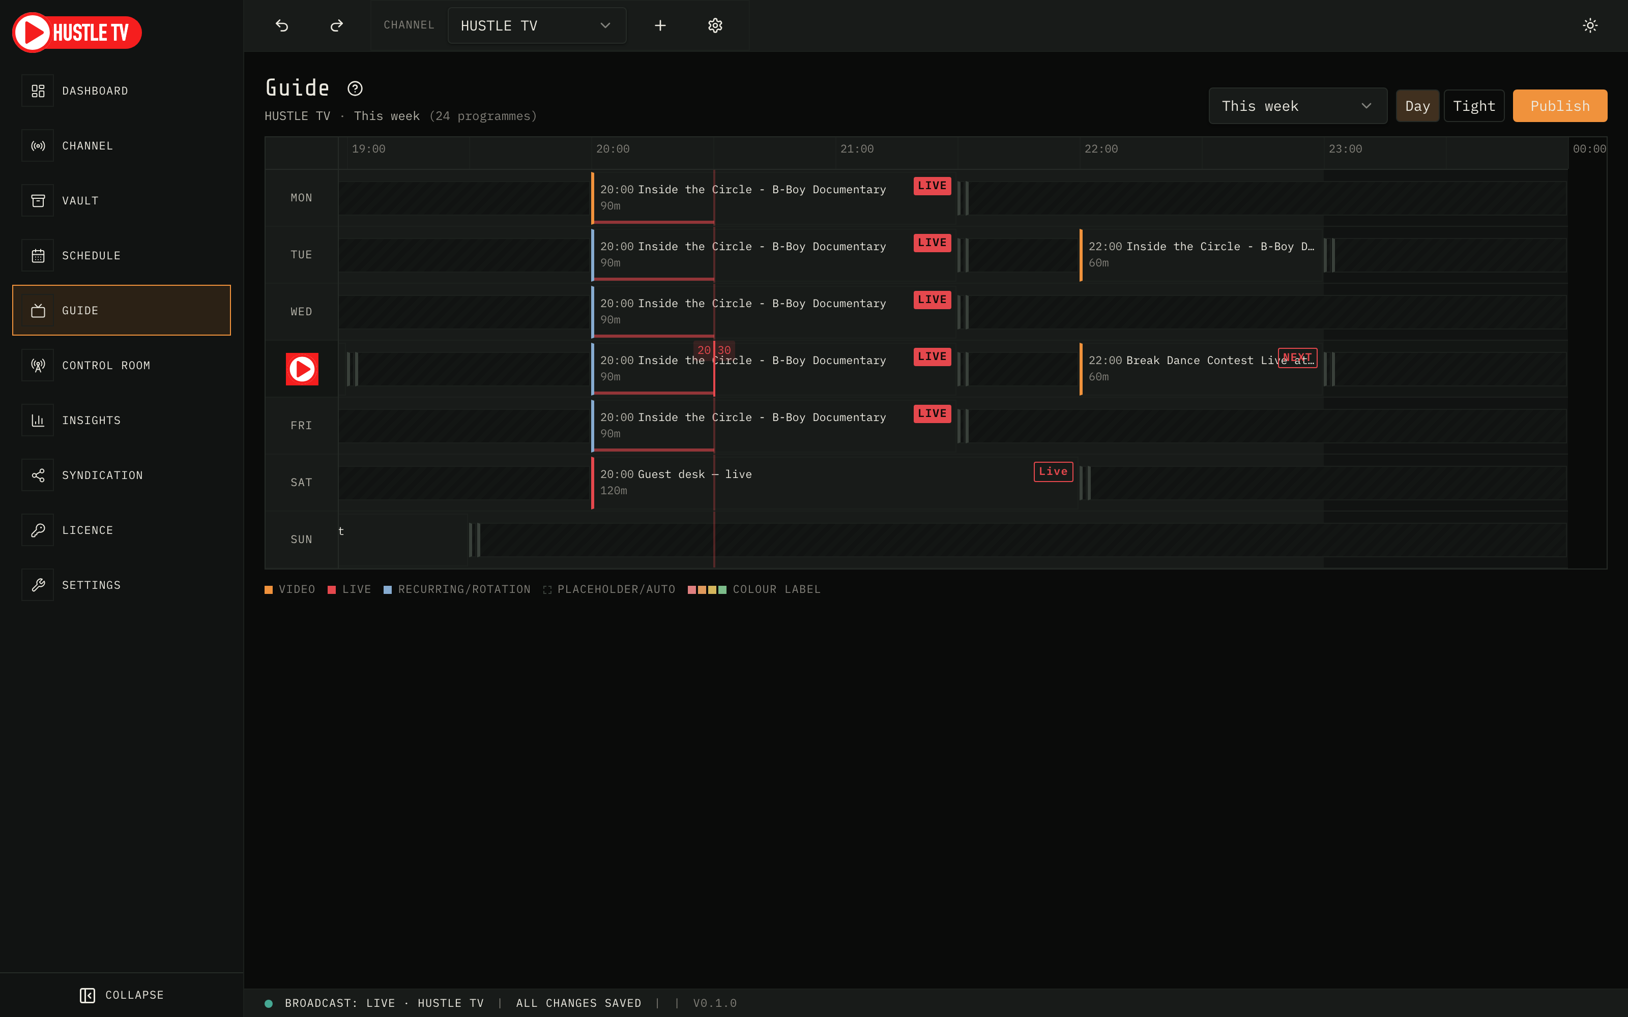Click the Friday LIVE badge
This screenshot has width=1628, height=1017.
[x=932, y=413]
